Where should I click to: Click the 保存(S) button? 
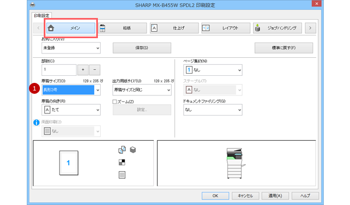point(142,48)
